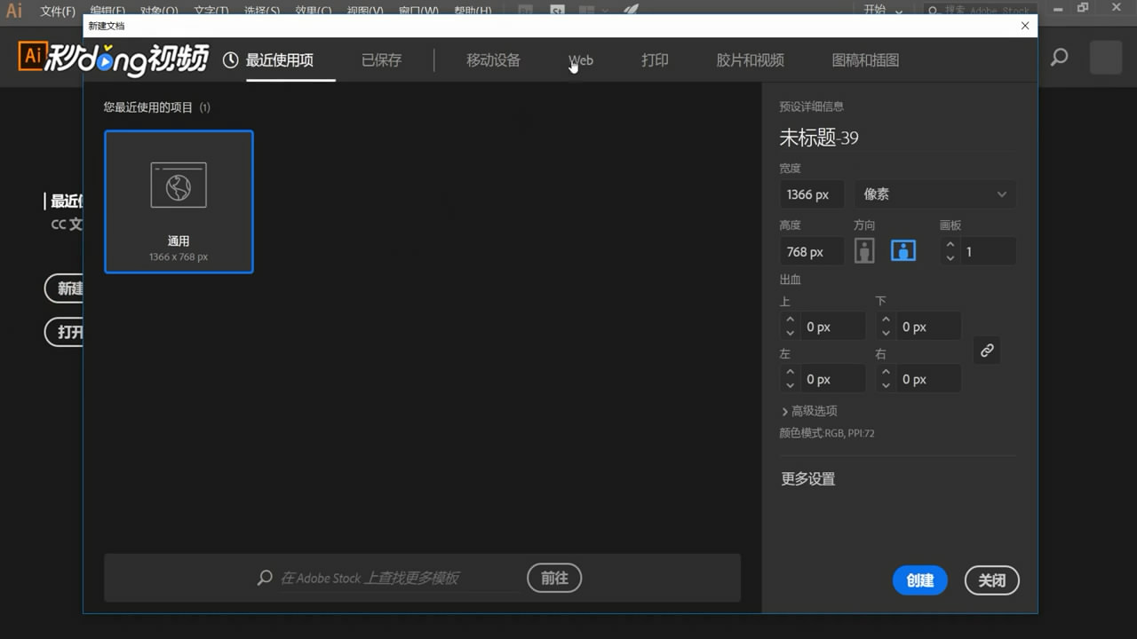Click 创建 to create the document
Viewport: 1137px width, 639px height.
click(x=919, y=580)
